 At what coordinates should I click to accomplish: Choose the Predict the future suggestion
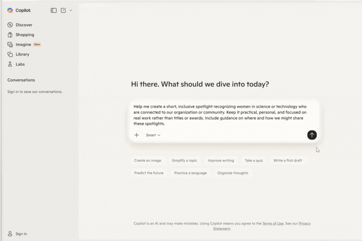(x=149, y=173)
